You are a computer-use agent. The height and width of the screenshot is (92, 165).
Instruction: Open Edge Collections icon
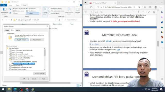click(x=150, y=7)
